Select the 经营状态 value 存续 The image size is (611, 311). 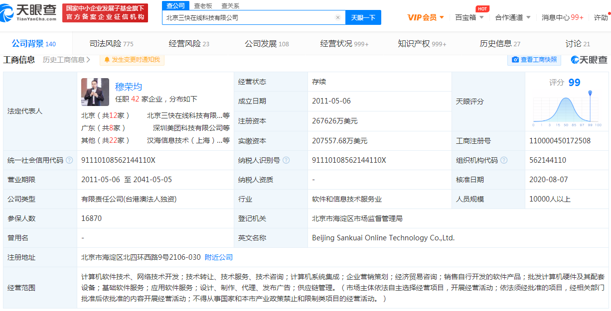pyautogui.click(x=319, y=82)
